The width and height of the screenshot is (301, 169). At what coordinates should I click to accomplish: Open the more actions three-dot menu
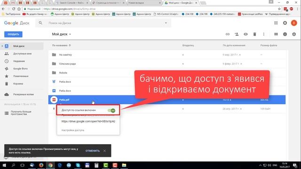click(263, 34)
